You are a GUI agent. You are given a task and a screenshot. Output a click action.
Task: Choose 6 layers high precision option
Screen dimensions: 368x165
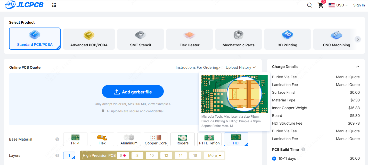coord(123,155)
